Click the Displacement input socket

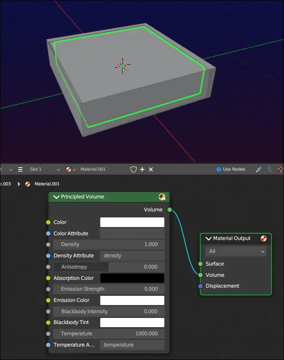pos(201,286)
